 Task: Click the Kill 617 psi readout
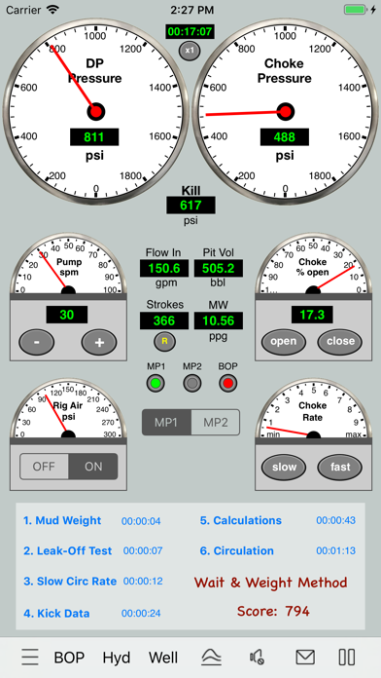(x=190, y=205)
